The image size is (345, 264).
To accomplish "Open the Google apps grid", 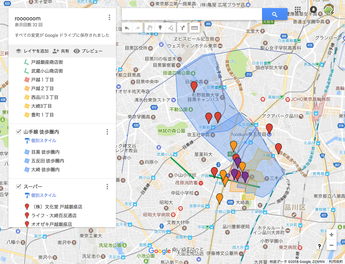I will coord(298,9).
